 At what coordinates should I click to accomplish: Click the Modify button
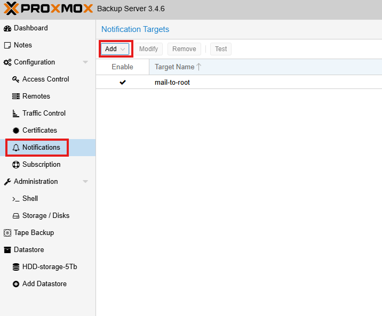(149, 49)
